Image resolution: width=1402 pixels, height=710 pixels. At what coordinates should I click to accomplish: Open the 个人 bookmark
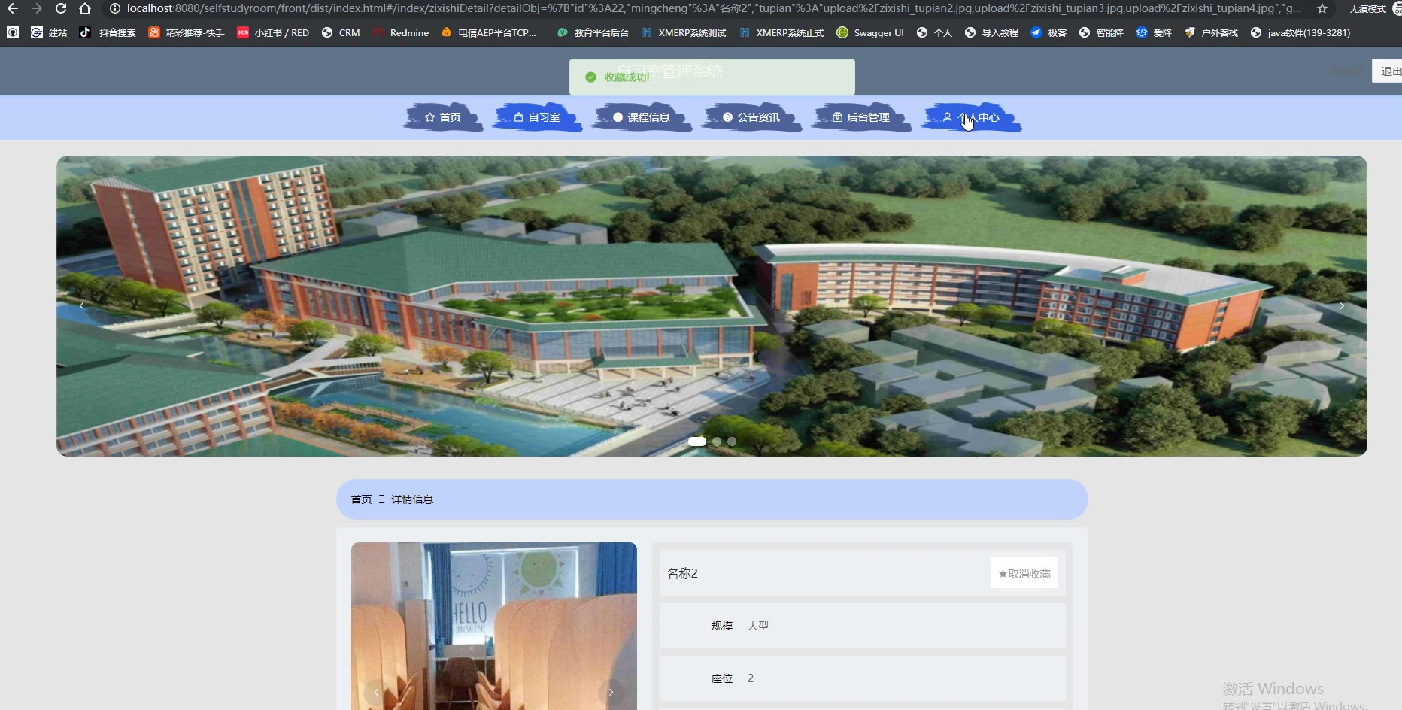point(934,32)
